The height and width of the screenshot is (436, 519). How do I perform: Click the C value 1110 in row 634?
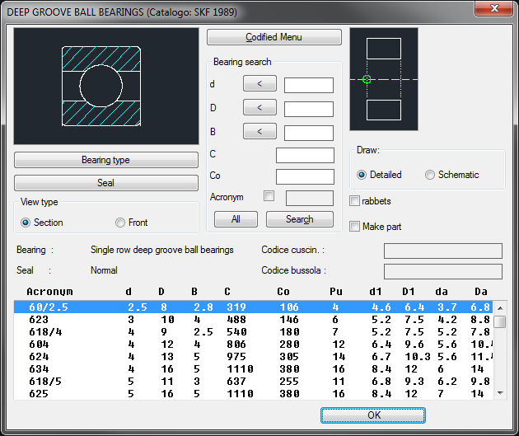(240, 368)
